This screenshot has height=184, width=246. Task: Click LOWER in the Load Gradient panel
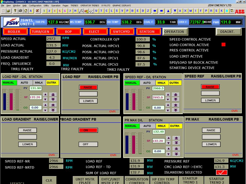pos(28,144)
